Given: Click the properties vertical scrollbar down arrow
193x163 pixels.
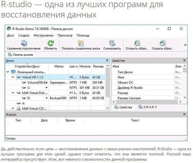Looking at the screenshot, I should [185, 97].
